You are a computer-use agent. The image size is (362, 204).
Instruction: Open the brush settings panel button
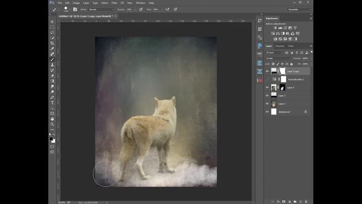(75, 10)
